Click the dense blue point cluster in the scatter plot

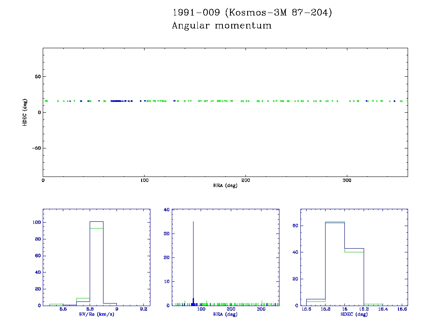(116, 101)
